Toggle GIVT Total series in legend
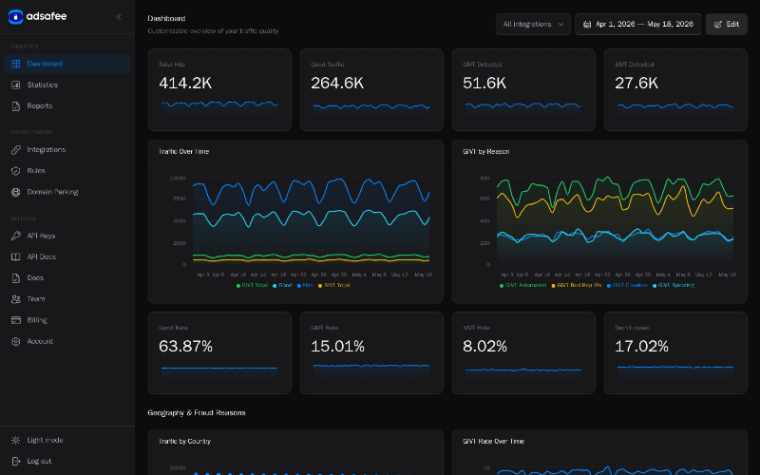Image resolution: width=760 pixels, height=475 pixels. click(252, 286)
